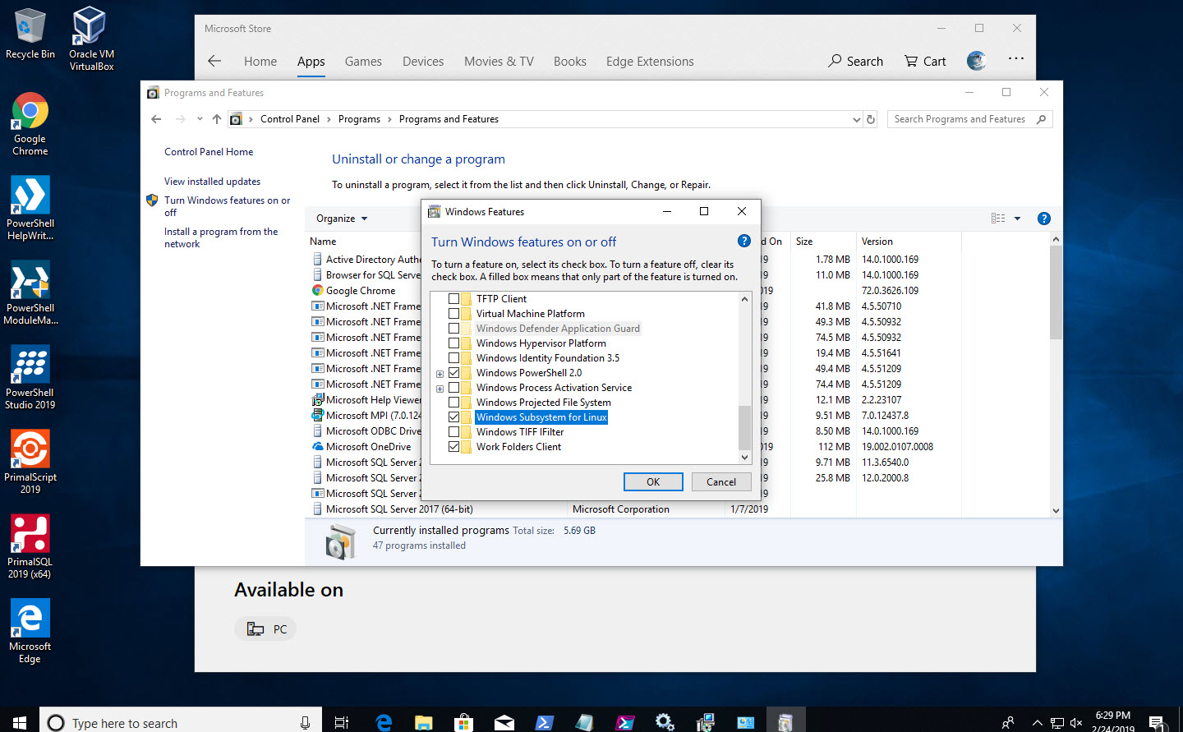Enable Windows Identity Foundation 3.5

tap(453, 358)
